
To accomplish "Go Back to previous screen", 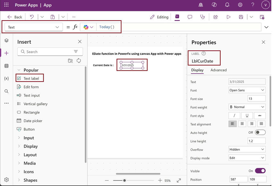I will pos(15,17).
